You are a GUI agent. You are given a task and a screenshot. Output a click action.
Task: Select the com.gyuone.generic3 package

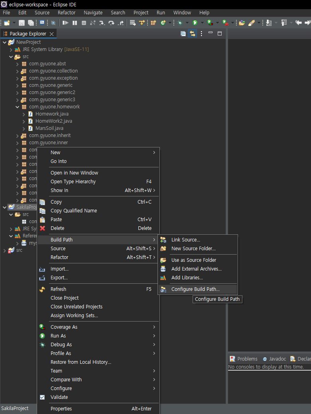(52, 100)
